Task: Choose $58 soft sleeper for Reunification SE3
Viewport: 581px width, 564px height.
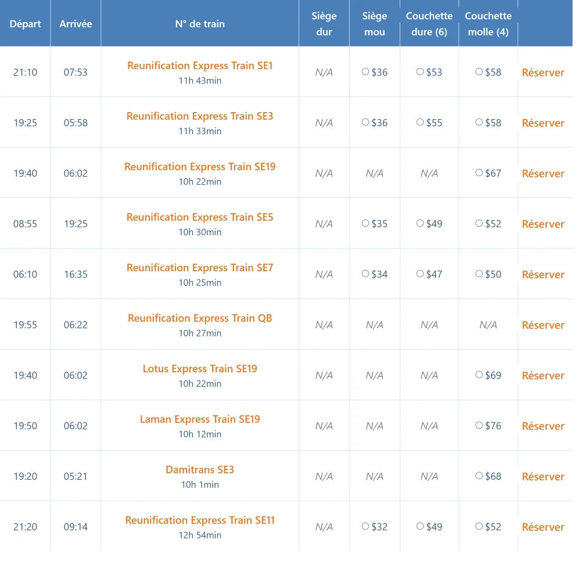Action: 479,122
